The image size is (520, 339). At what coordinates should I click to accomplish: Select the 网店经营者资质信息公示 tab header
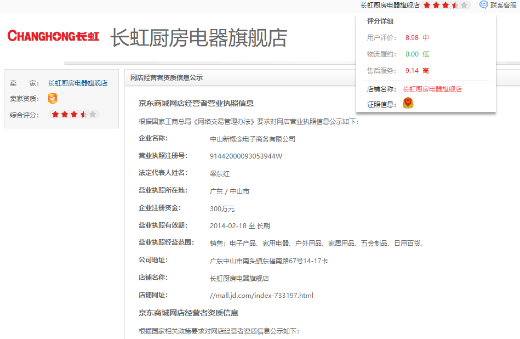coord(167,77)
